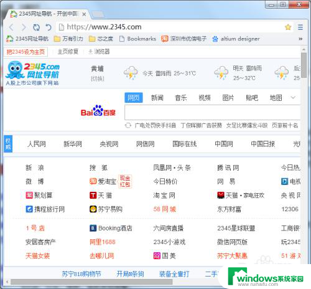
Task: Click the 主页修复 link
Action: click(68, 52)
